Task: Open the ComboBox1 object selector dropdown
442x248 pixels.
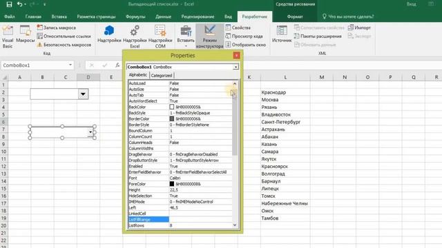Action: pos(236,67)
